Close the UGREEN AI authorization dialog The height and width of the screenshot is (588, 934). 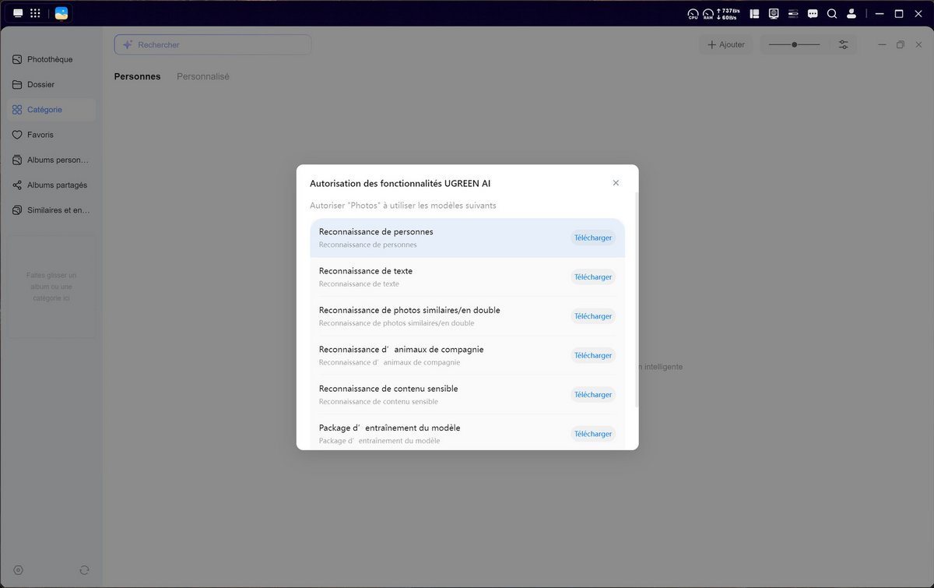click(x=616, y=183)
